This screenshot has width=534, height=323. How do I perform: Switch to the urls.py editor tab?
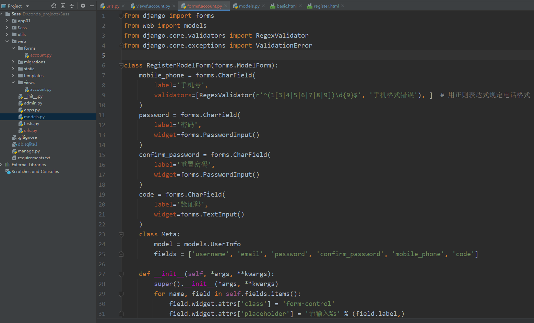point(113,6)
